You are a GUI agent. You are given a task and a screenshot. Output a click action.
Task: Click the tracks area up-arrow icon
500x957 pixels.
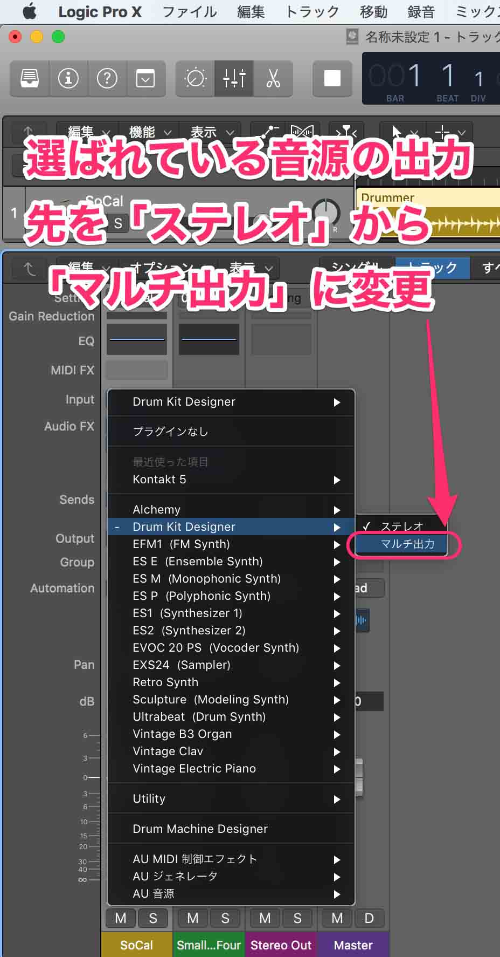[x=29, y=131]
